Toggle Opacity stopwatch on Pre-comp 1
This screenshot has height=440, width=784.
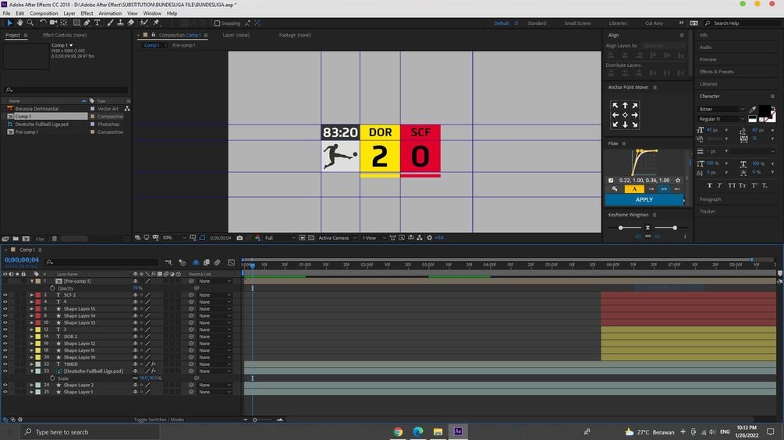52,288
